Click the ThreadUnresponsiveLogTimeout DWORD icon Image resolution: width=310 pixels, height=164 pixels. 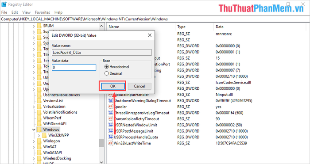(x=110, y=113)
